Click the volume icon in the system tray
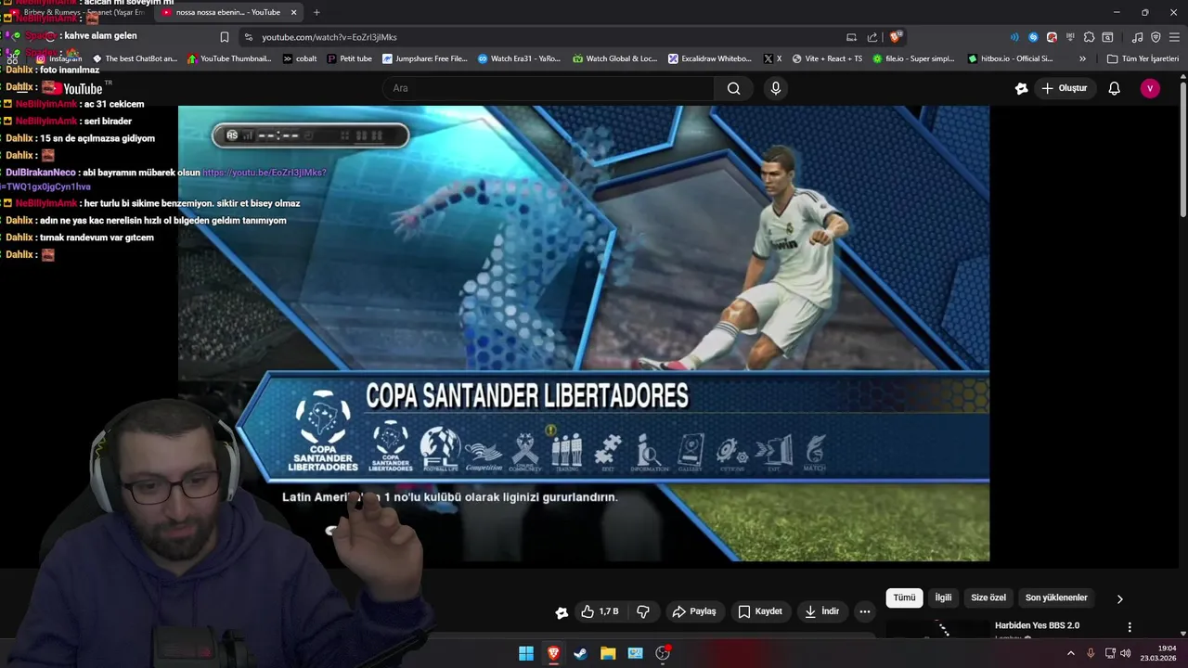Image resolution: width=1188 pixels, height=668 pixels. [1126, 653]
